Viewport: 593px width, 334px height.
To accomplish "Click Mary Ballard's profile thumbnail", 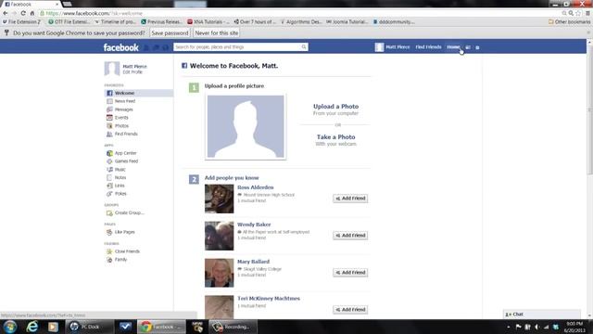I will [220, 273].
